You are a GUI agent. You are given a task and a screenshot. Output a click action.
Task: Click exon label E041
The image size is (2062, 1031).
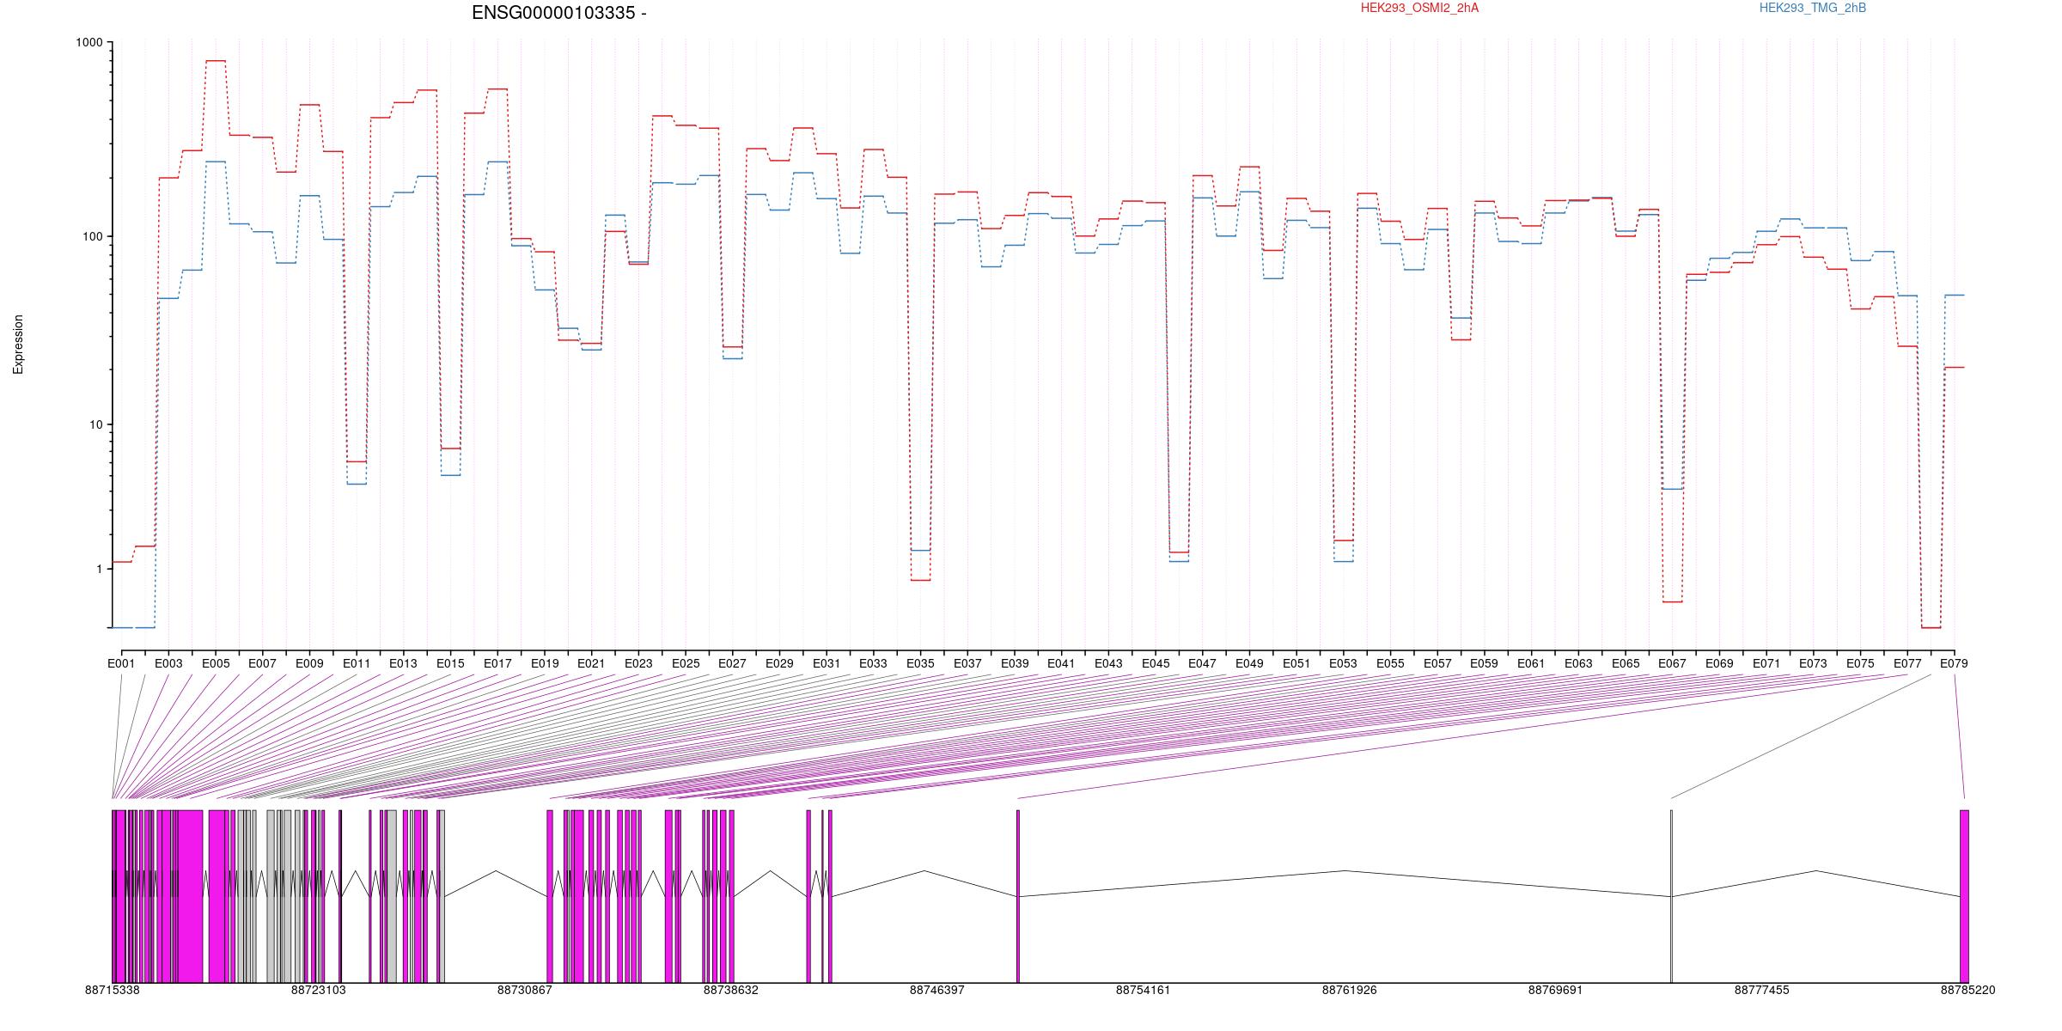coord(1061,663)
